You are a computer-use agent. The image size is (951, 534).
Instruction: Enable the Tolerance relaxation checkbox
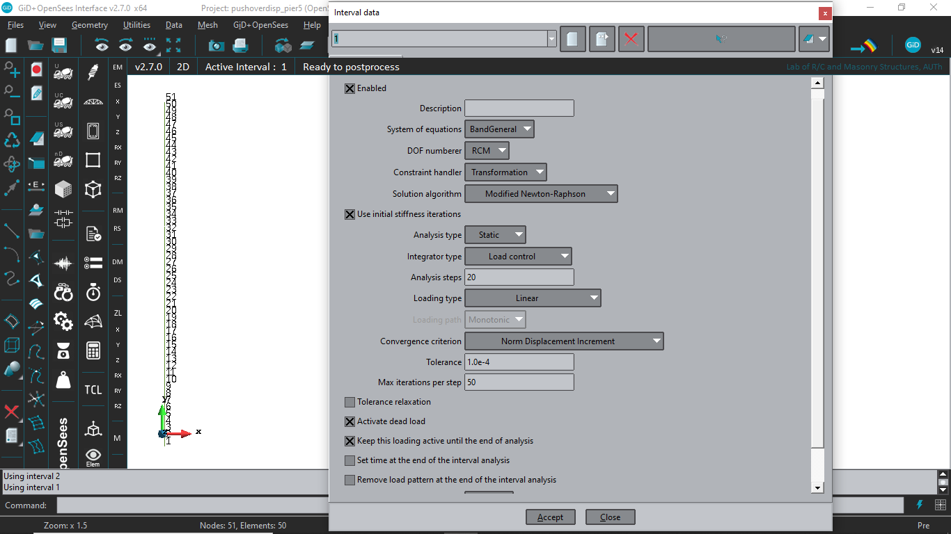349,402
